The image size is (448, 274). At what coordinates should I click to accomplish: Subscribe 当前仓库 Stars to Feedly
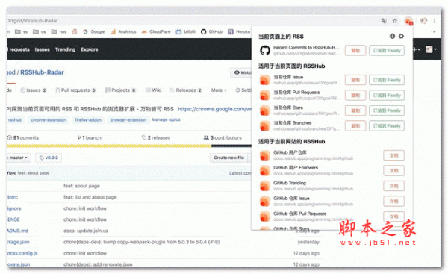tap(387, 110)
